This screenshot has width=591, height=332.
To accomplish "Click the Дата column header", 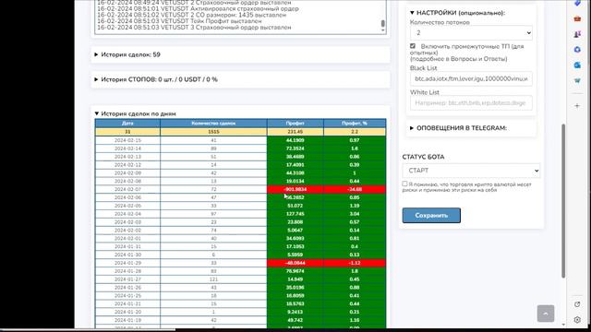I will tap(127, 123).
